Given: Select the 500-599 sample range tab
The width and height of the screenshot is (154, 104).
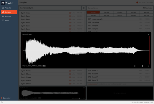Looking at the screenshot, I should point(93,15).
